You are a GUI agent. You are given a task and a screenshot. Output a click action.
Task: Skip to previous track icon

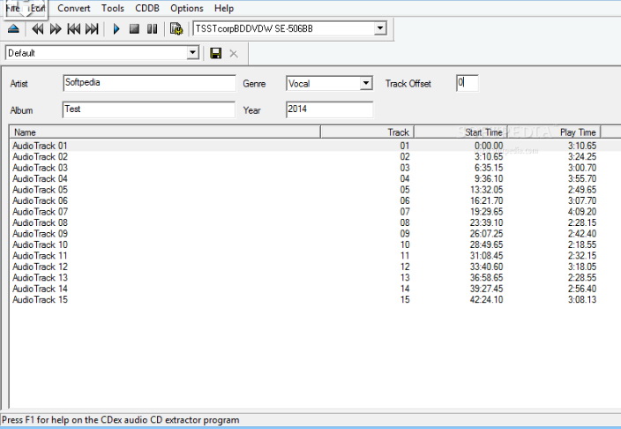point(74,29)
